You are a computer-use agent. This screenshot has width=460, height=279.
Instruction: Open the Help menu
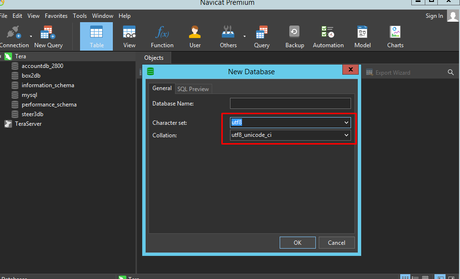(x=124, y=16)
